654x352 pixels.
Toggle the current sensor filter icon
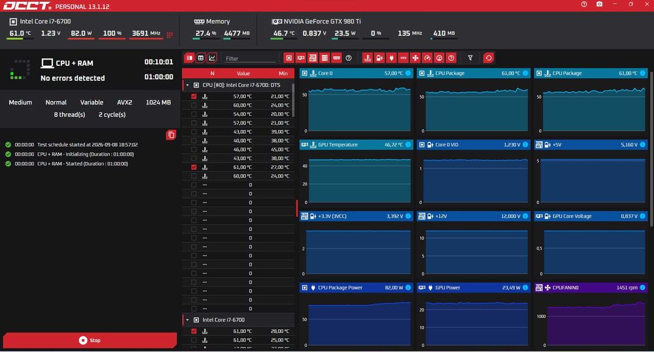[x=404, y=58]
